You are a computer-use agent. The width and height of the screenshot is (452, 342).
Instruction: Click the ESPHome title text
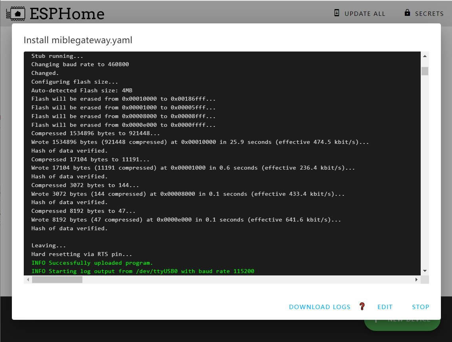tap(67, 14)
